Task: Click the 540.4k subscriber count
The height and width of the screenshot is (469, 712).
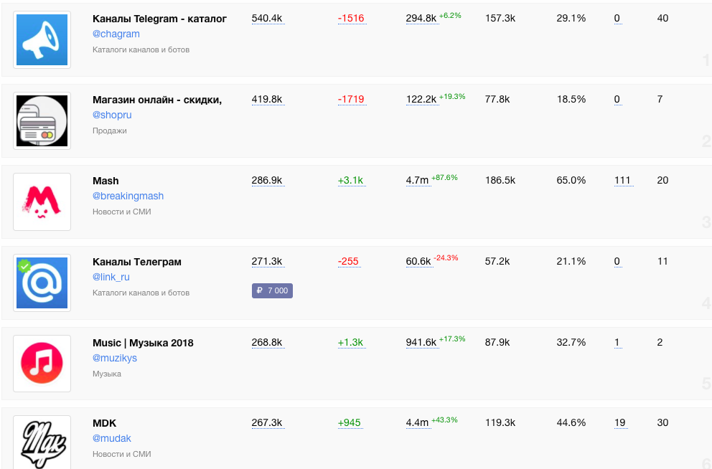Action: pyautogui.click(x=267, y=18)
